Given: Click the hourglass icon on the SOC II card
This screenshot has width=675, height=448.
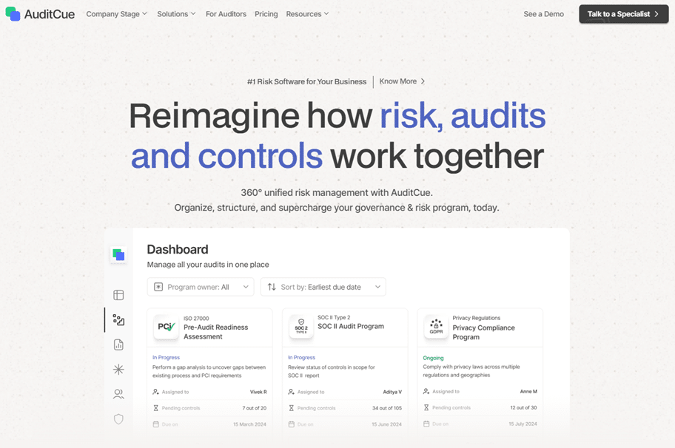Looking at the screenshot, I should point(292,408).
